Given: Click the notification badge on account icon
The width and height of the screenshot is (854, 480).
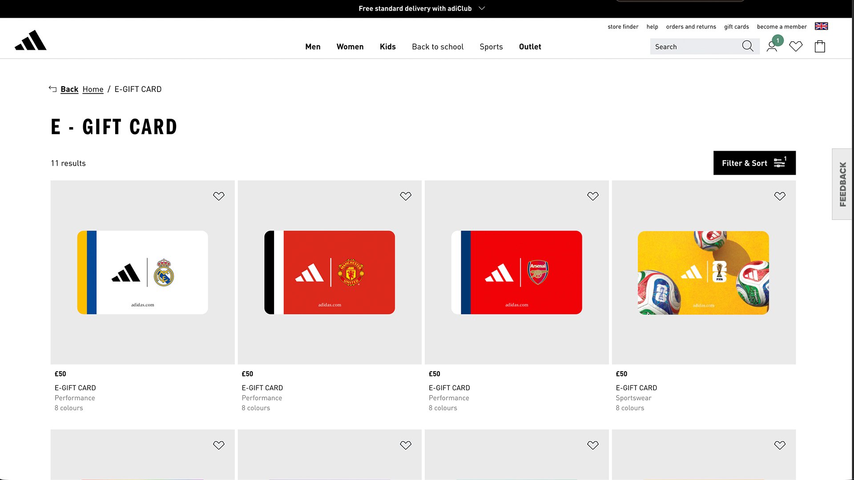Looking at the screenshot, I should coord(777,40).
